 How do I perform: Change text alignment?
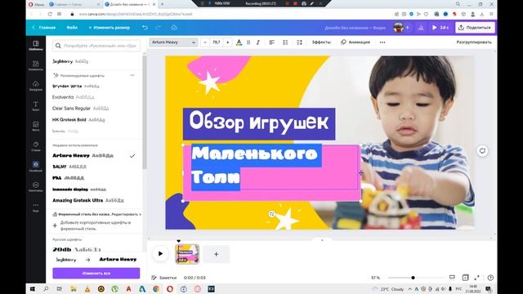272,42
